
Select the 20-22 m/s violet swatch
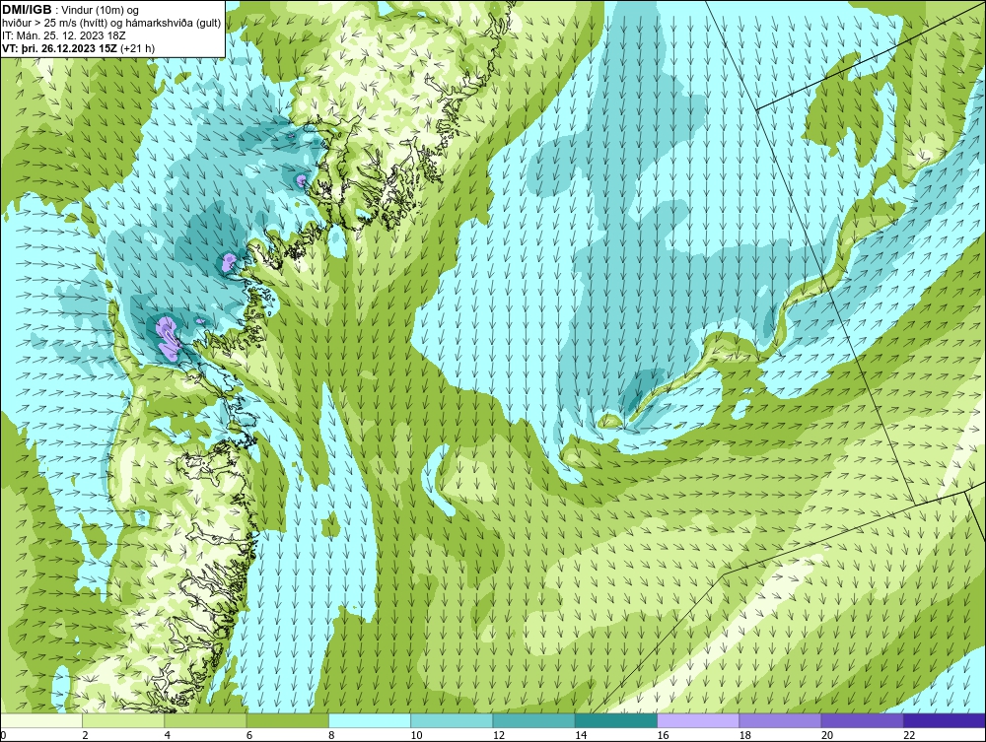click(862, 720)
